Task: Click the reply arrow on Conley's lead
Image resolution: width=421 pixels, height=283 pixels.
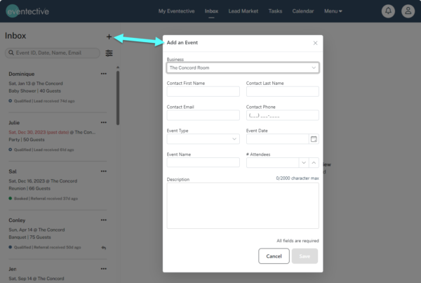Action: click(104, 248)
